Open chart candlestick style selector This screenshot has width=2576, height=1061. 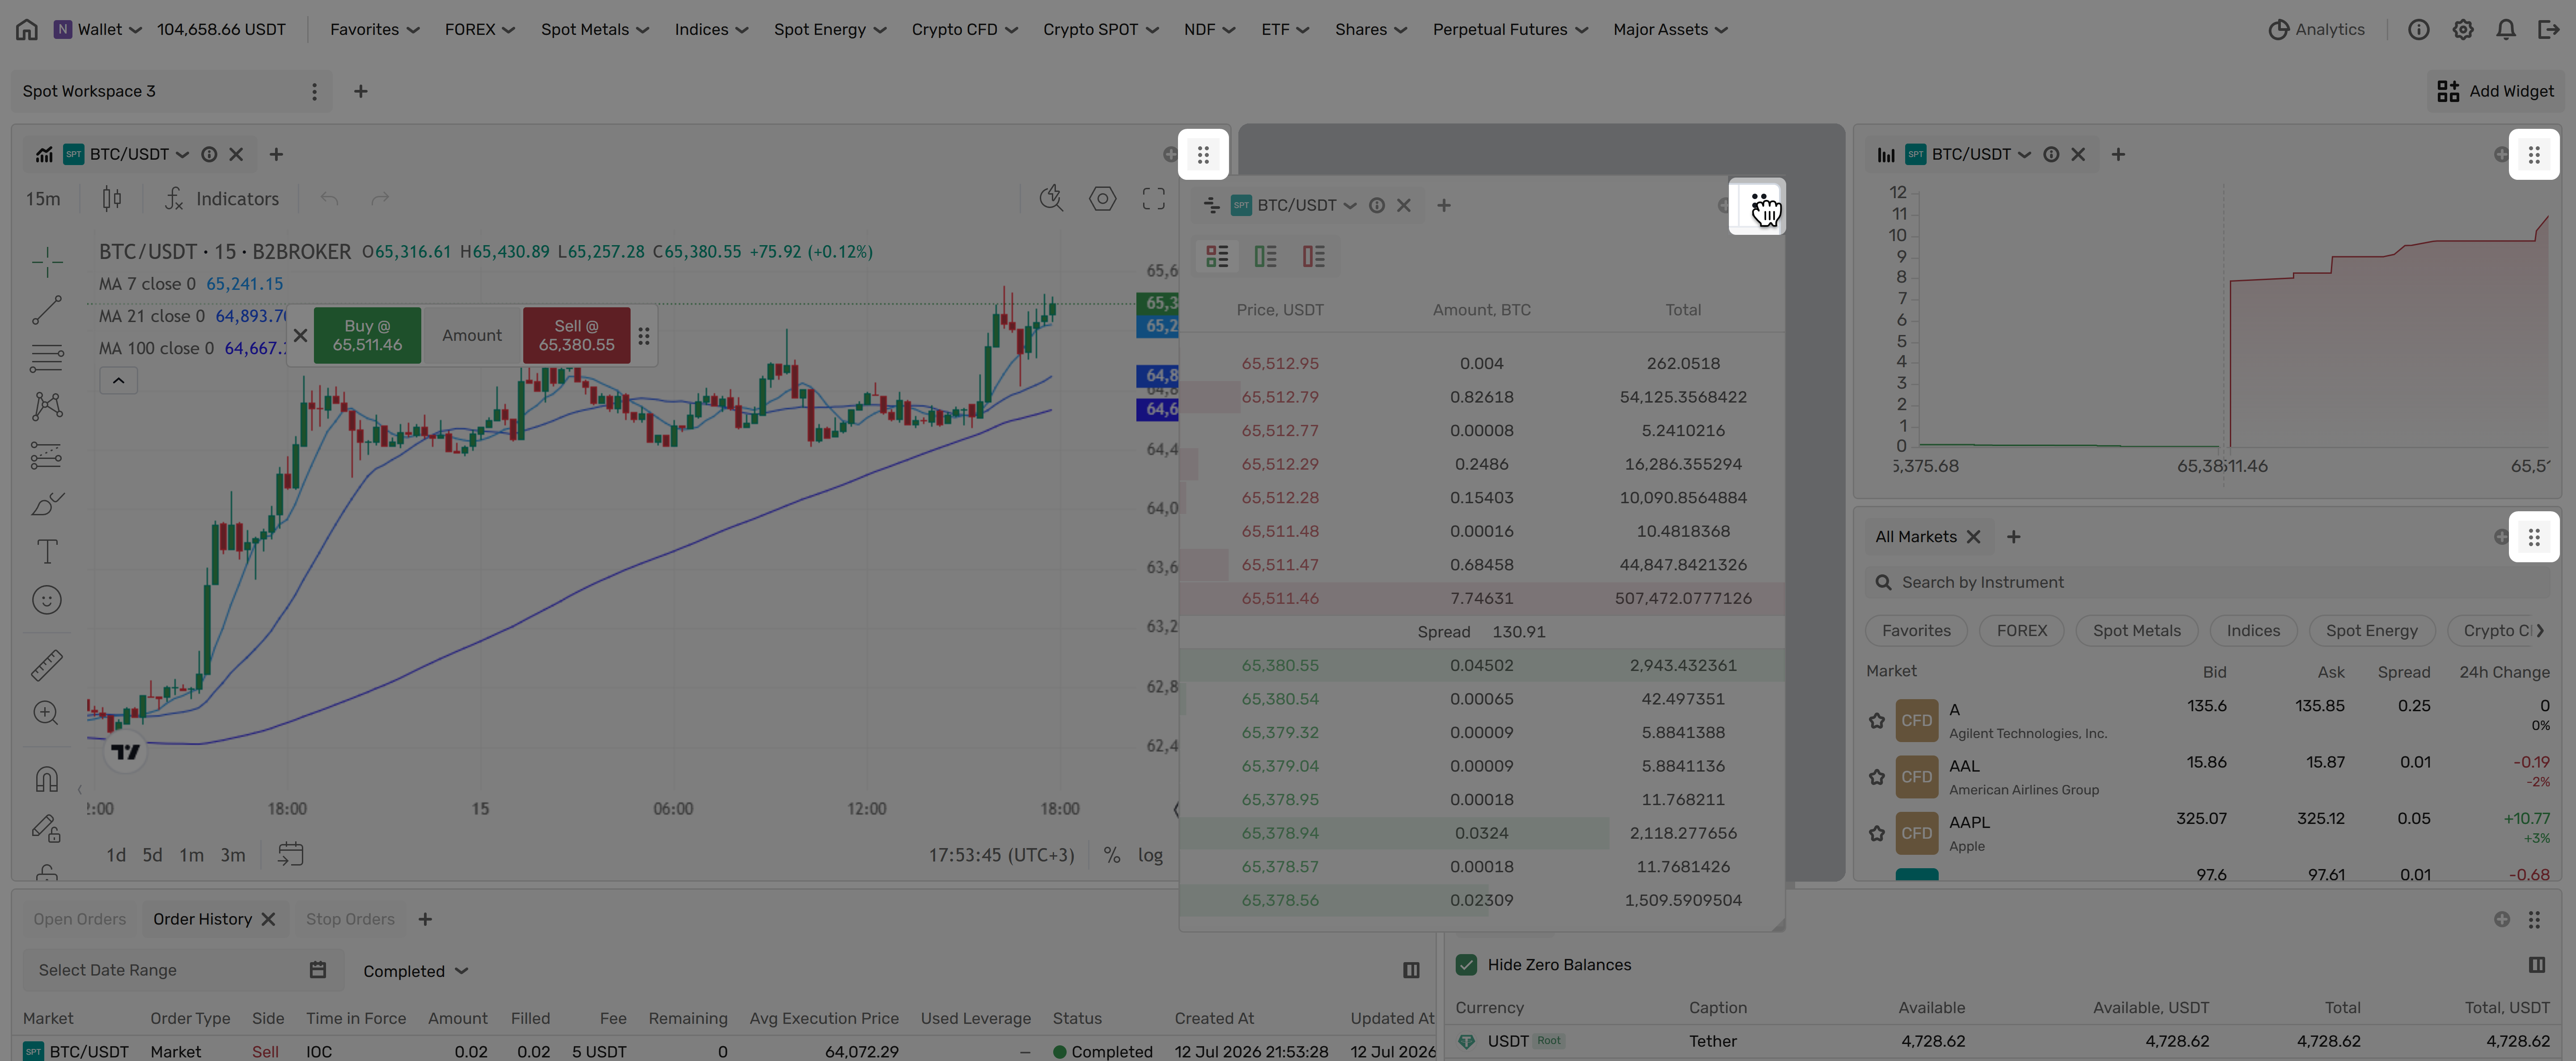112,199
